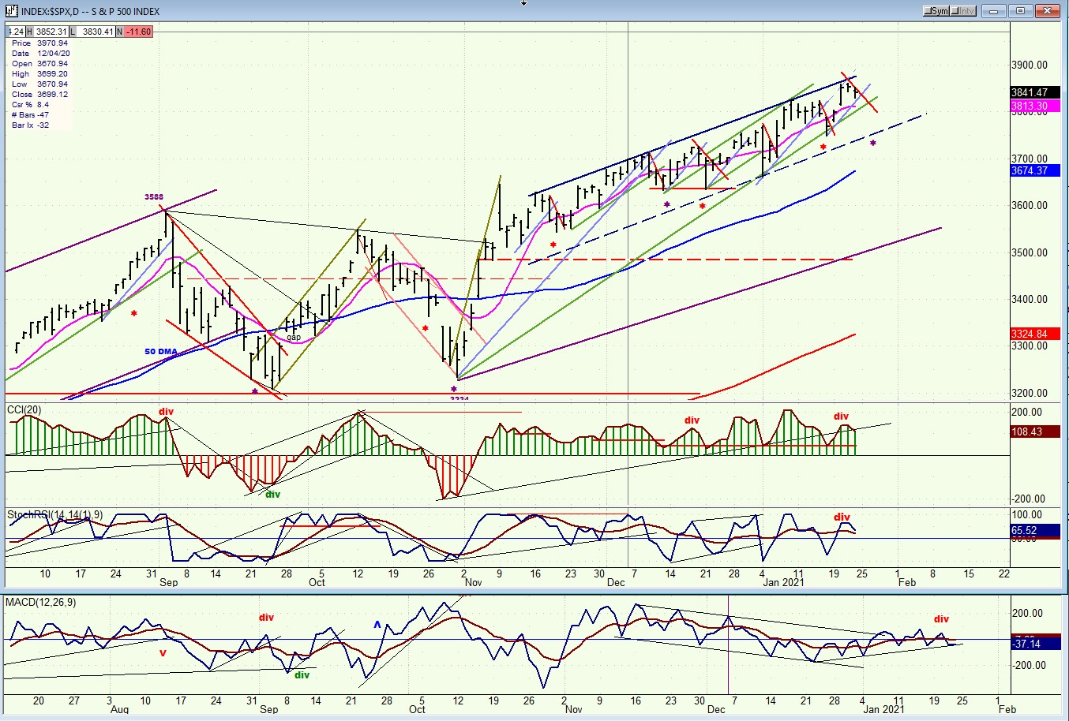This screenshot has width=1069, height=721.
Task: Click the green div label in CCI pane
Action: coord(272,495)
